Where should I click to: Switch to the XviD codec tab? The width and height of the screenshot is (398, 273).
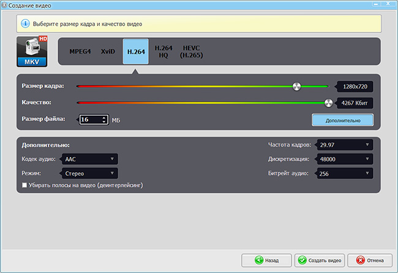109,53
